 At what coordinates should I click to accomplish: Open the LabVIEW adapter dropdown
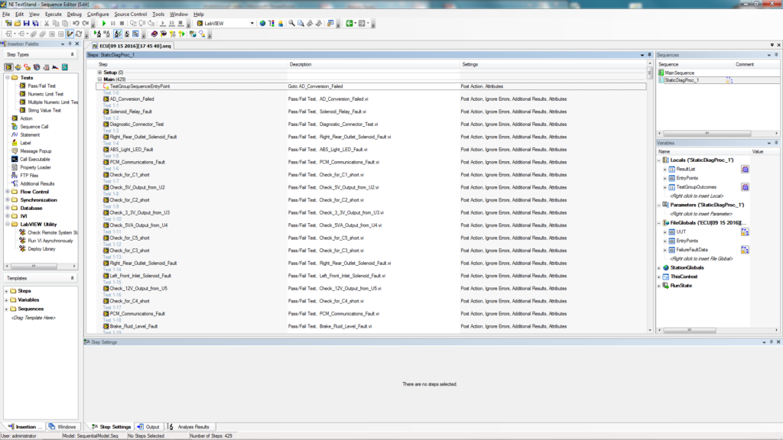point(252,24)
